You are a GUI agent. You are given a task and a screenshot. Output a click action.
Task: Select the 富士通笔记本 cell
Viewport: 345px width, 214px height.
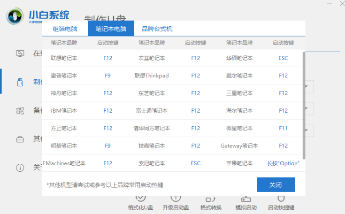tap(152, 111)
